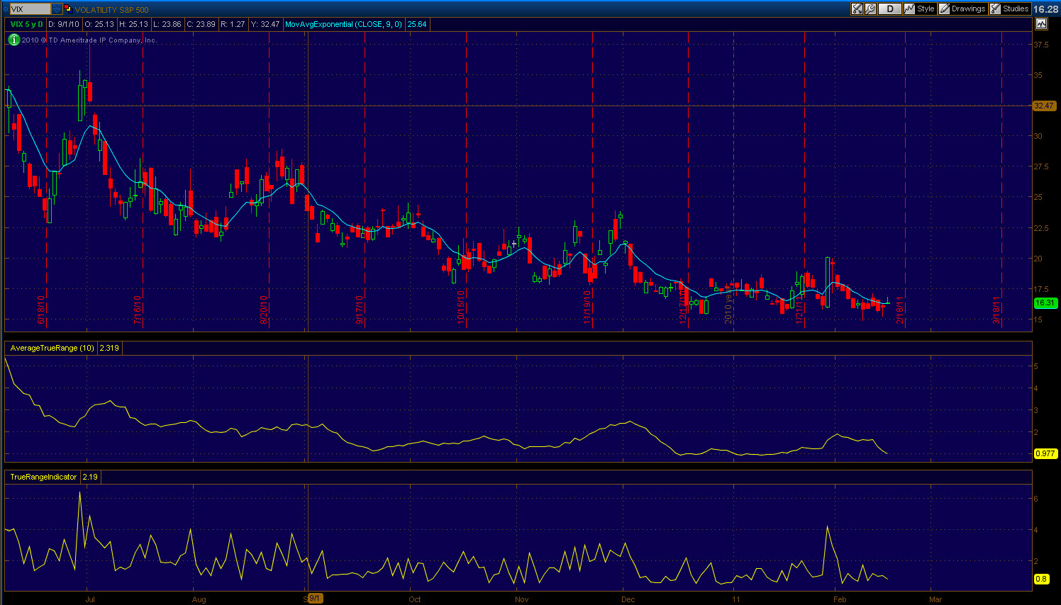Viewport: 1061px width, 605px height.
Task: Click the chart mode icon below Studies
Action: click(1040, 24)
